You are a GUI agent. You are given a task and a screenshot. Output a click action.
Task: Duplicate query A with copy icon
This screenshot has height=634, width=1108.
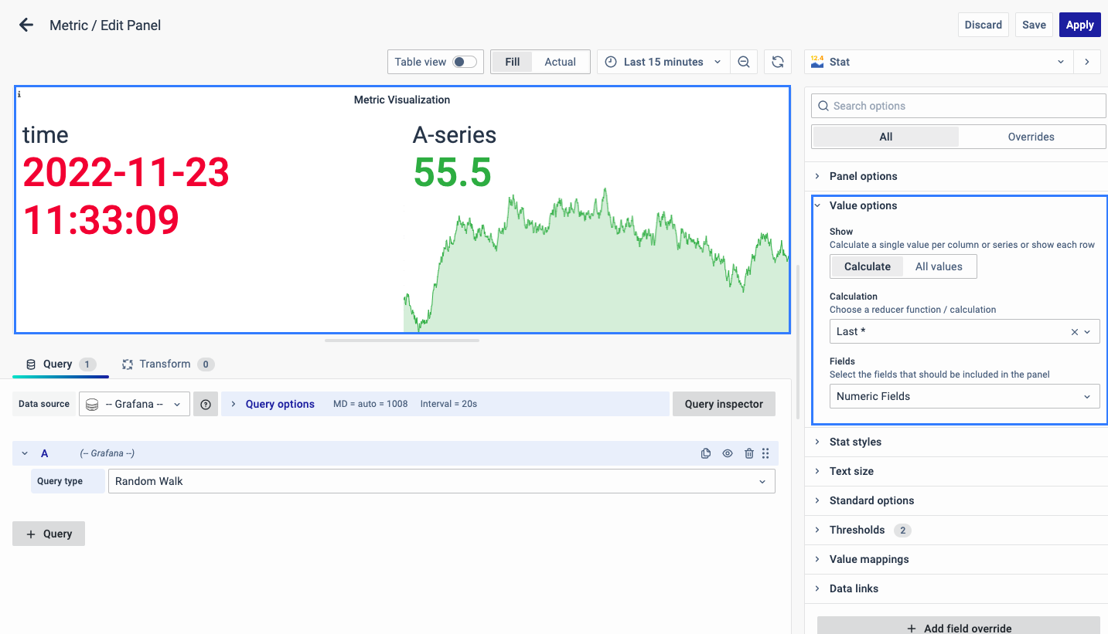pyautogui.click(x=706, y=454)
